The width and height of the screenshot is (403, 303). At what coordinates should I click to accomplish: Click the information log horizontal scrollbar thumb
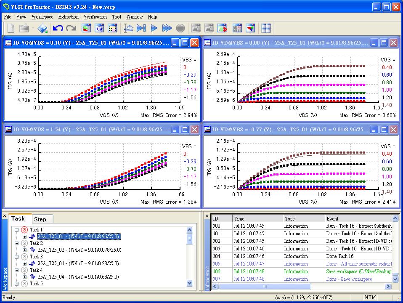coord(265,287)
